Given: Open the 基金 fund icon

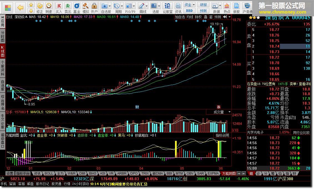Looking at the screenshot, I should [x=77, y=8].
